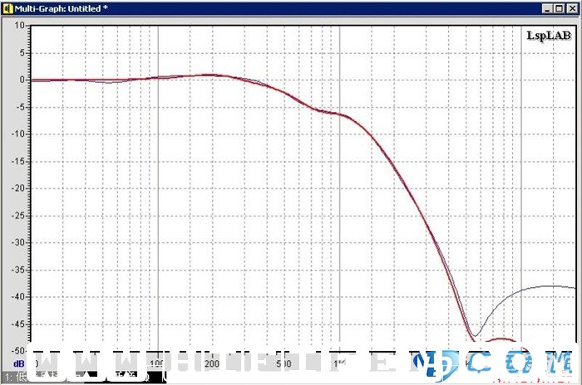This screenshot has width=582, height=385.
Task: Click the "-50" value on the dB axis
Action: tap(17, 350)
